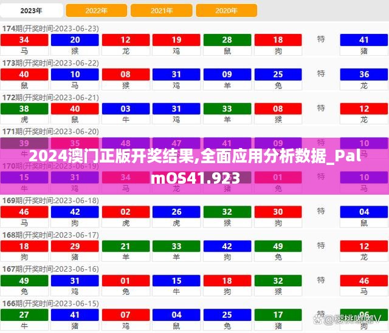Select special number 41 in the 174期 row
This screenshot has width=389, height=333.
click(364, 40)
